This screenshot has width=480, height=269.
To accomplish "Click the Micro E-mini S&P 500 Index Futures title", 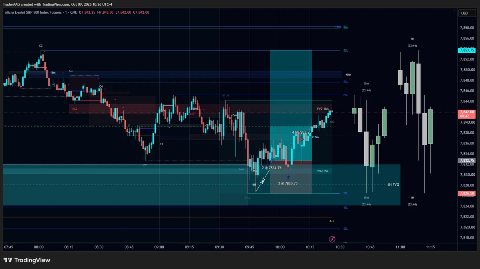I will [x=33, y=12].
